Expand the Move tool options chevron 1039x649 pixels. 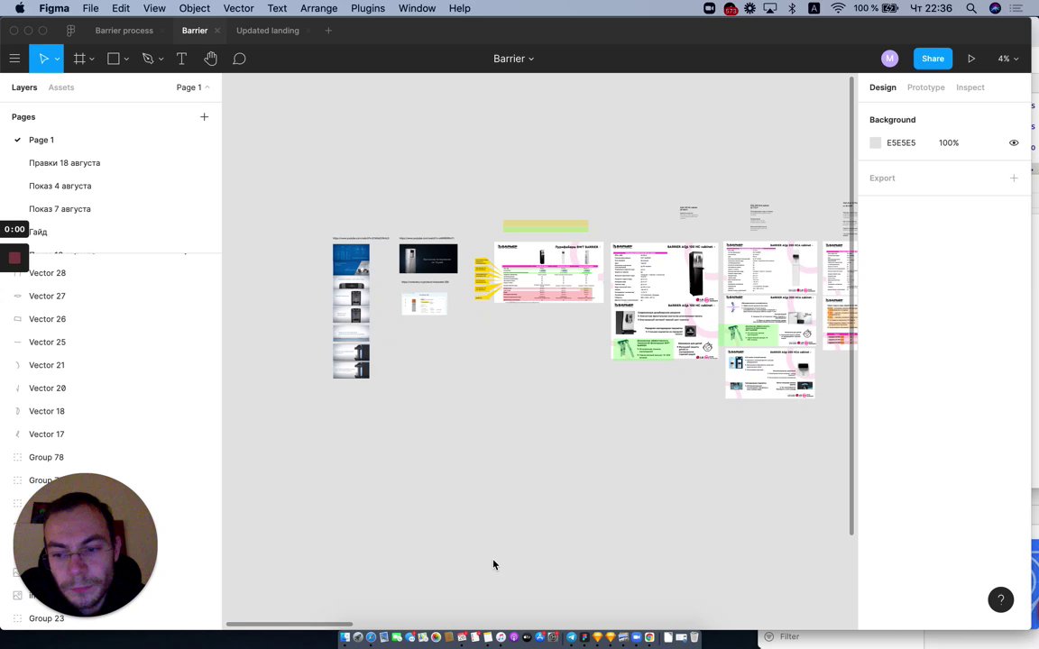(x=58, y=59)
